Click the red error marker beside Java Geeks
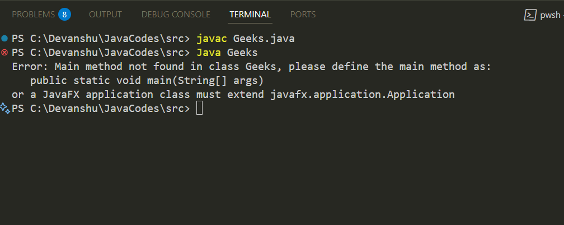The width and height of the screenshot is (564, 225). coord(4,53)
